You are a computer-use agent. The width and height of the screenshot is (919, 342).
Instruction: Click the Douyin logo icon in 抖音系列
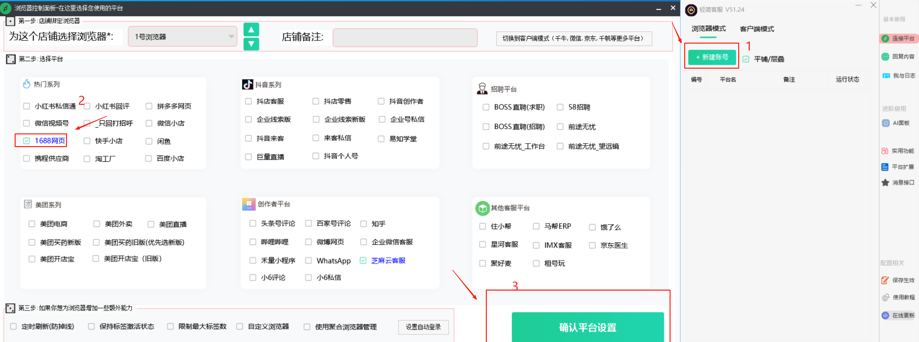click(247, 85)
